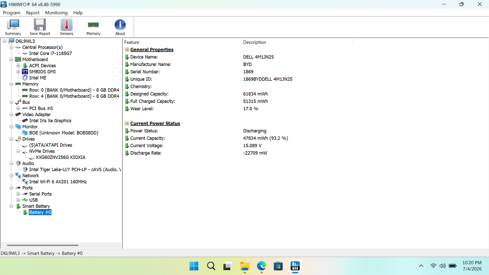Show hidden system tray icons
Viewport: 489px width, 275px height.
(421, 266)
